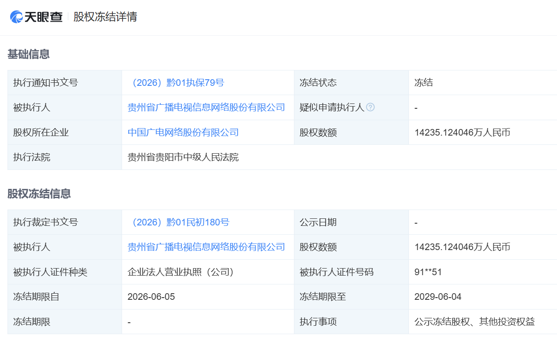The height and width of the screenshot is (339, 557).
Task: Select 14235.124046万人民币 value in 股权冻结信息 table
Action: pyautogui.click(x=462, y=247)
